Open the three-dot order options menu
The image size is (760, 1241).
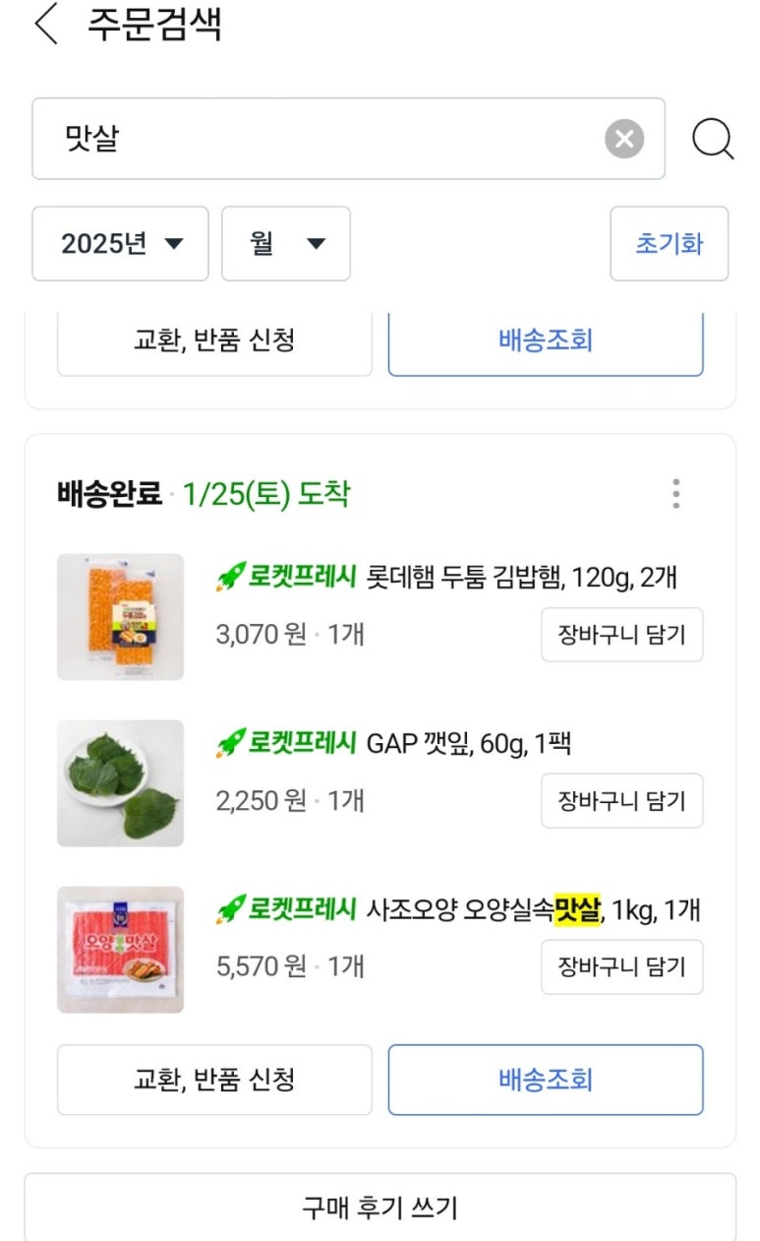[x=675, y=493]
